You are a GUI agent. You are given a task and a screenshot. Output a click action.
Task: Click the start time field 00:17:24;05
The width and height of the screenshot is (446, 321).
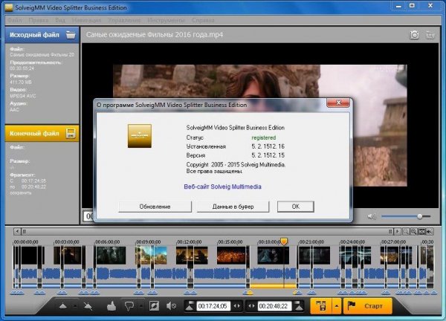click(x=213, y=306)
